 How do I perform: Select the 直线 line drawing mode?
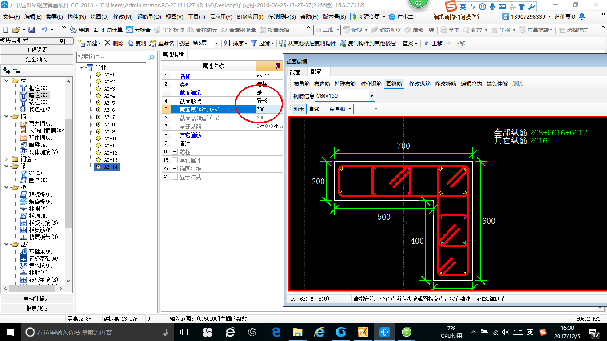point(314,109)
